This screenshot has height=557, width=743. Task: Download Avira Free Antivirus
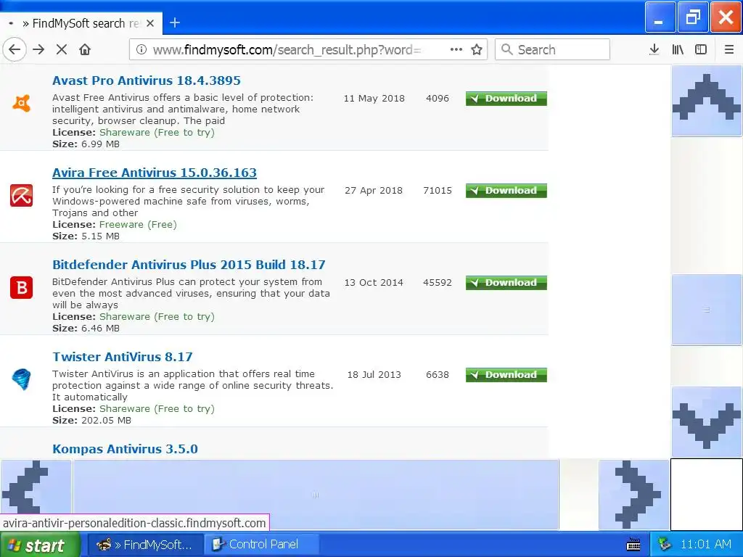506,191
